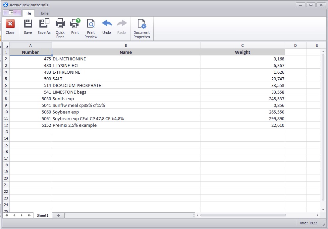
Task: Select column D header
Action: pyautogui.click(x=296, y=45)
